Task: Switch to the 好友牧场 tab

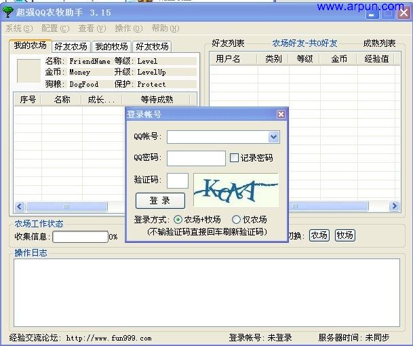Action: [152, 47]
